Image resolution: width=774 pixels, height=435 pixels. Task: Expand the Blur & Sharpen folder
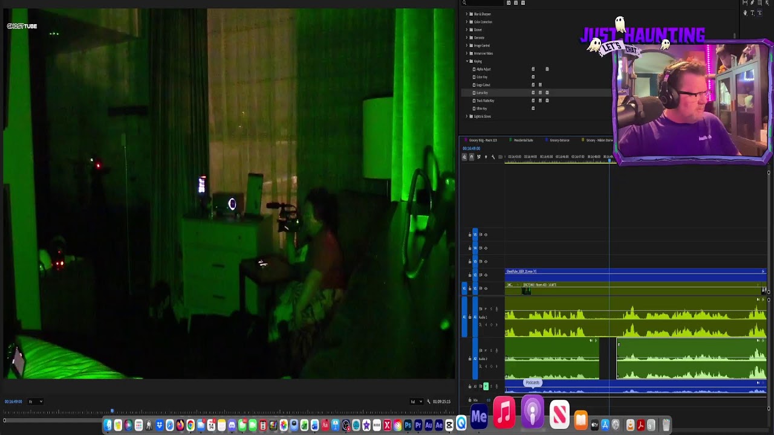[467, 14]
